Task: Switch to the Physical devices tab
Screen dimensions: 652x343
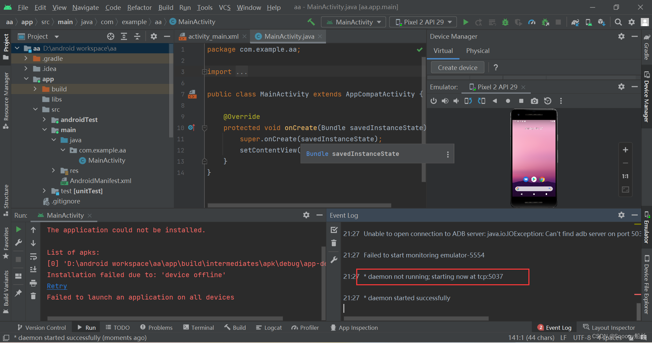Action: click(x=478, y=51)
